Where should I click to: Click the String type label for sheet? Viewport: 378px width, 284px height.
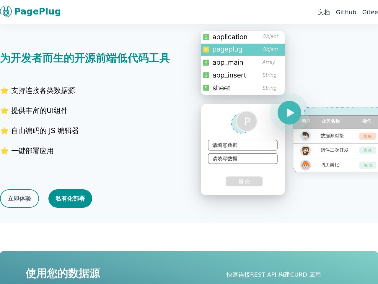[x=269, y=88]
